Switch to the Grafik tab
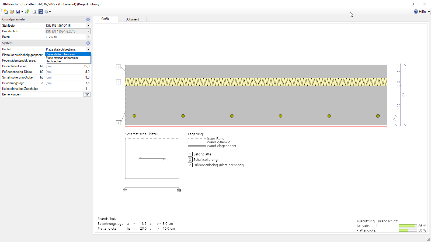The image size is (431, 242). click(x=105, y=19)
